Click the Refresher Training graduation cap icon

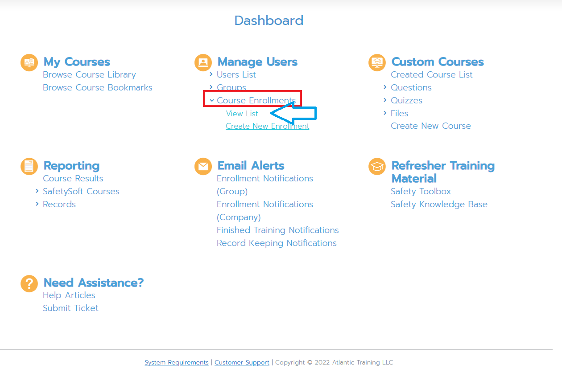click(377, 166)
